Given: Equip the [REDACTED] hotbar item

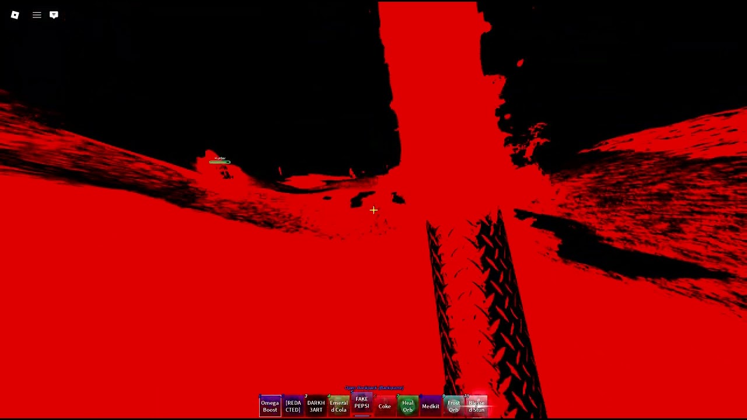Looking at the screenshot, I should click(x=293, y=406).
